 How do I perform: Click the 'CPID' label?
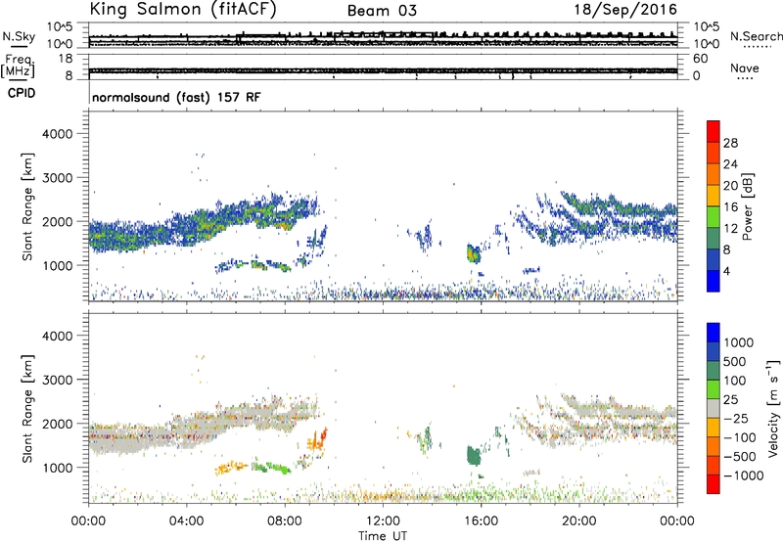22,93
